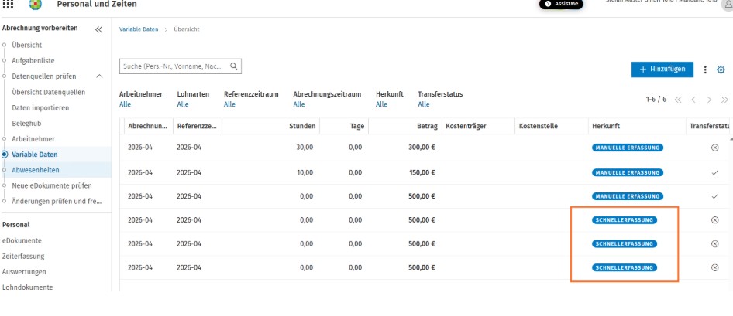Image resolution: width=733 pixels, height=316 pixels.
Task: Open Zeiterfassung in the Personal menu
Action: pyautogui.click(x=23, y=256)
